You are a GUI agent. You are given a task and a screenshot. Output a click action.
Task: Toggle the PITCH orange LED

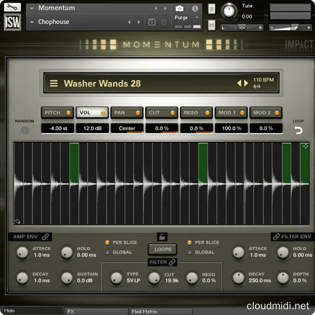68,113
